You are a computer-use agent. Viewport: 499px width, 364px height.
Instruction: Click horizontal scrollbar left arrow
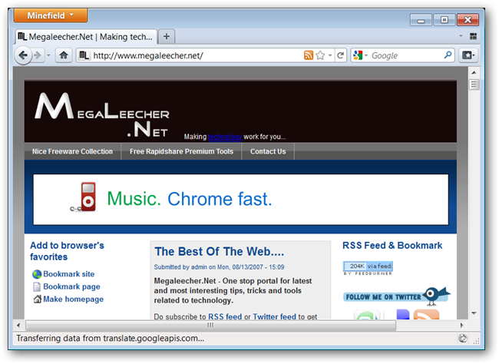point(18,326)
